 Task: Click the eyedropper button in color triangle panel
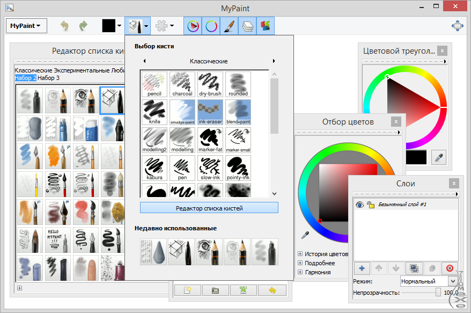coord(439,157)
